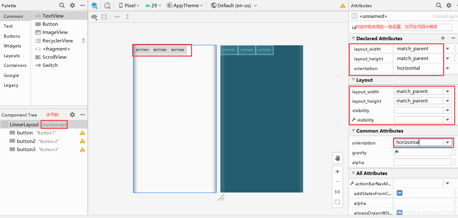458x218 pixels.
Task: Click the gravity flag field
Action: pos(423,152)
